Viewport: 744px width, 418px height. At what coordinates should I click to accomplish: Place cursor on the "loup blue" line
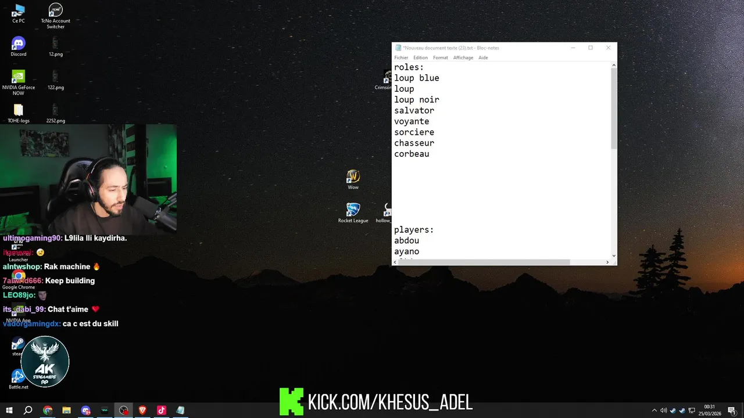point(417,78)
